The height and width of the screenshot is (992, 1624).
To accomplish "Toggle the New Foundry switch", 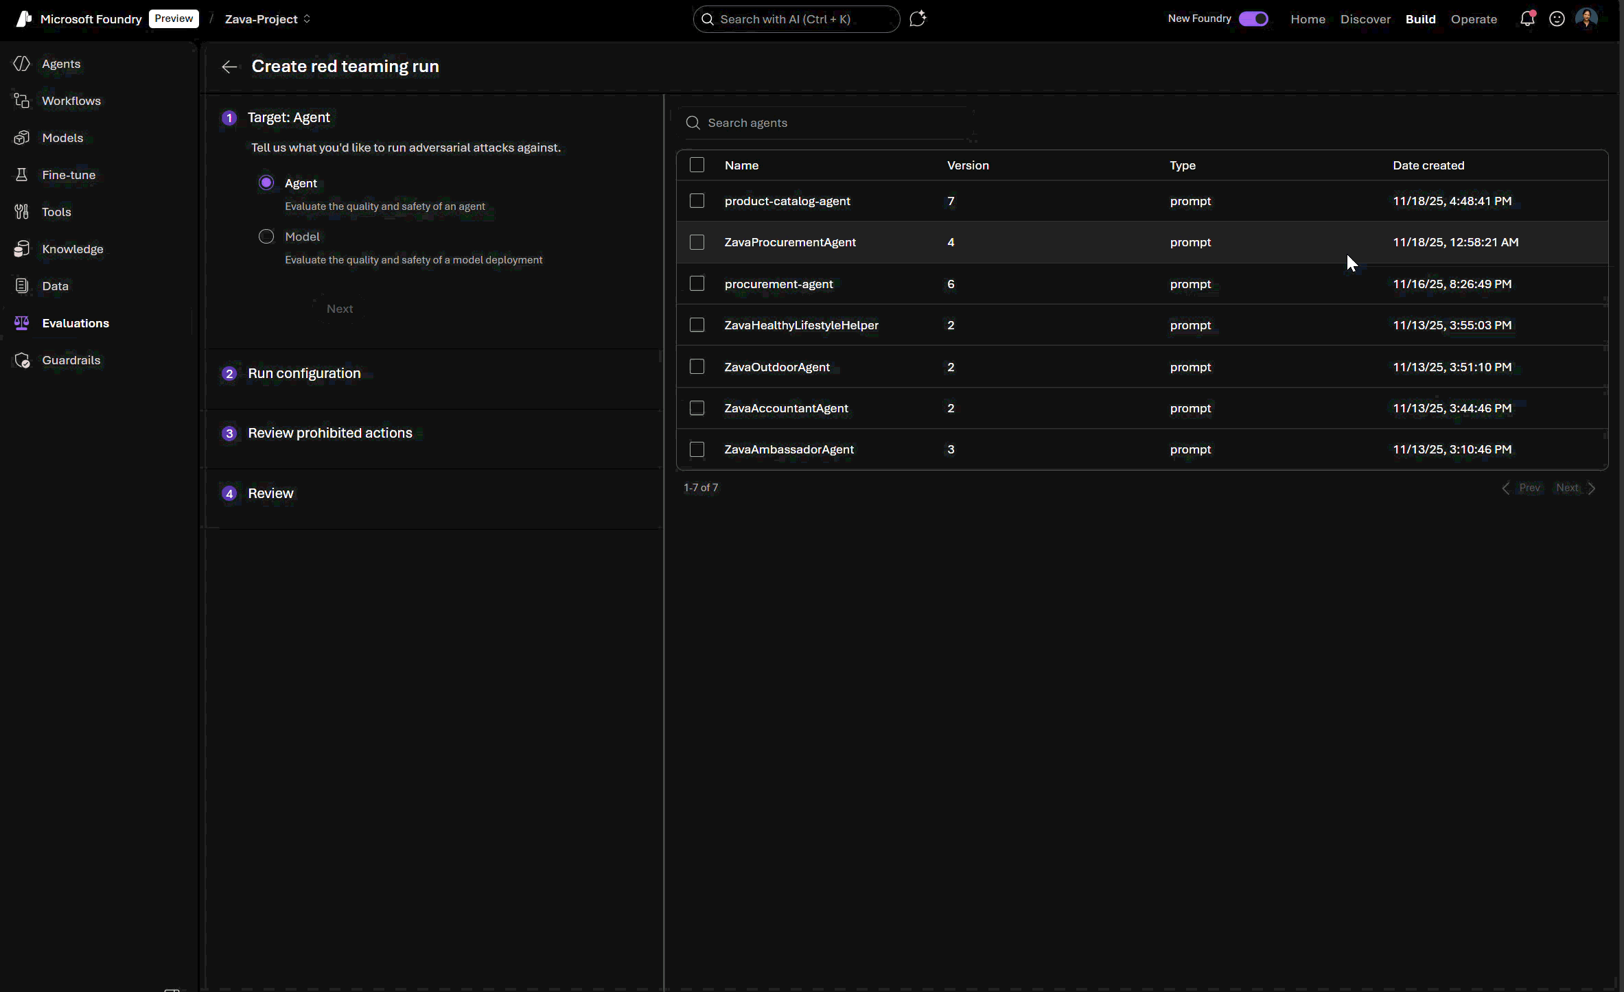I will (x=1253, y=19).
